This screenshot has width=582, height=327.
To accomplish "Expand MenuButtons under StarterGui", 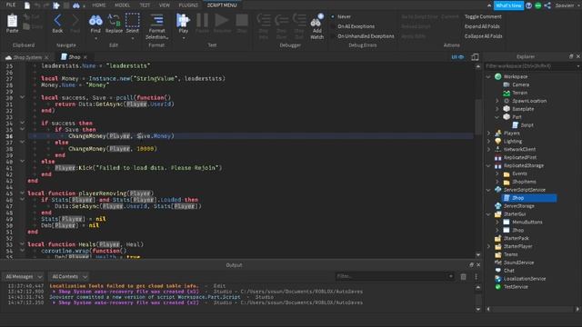I will [497, 222].
